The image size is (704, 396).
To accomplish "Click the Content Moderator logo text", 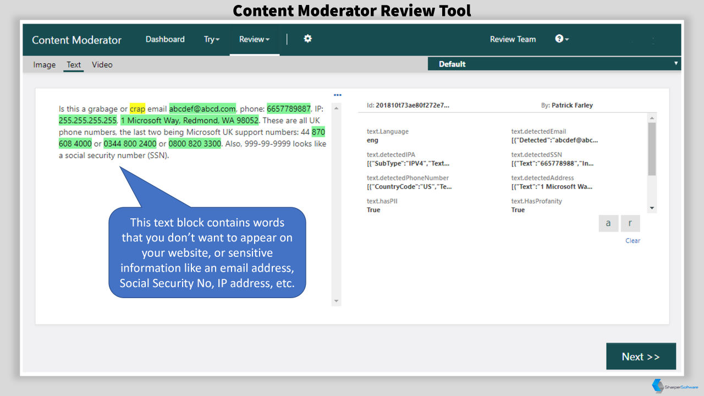I will click(76, 40).
